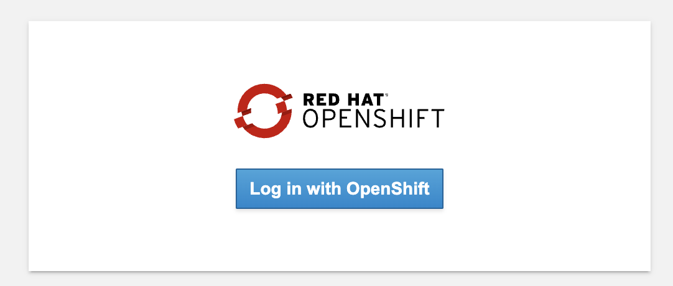The height and width of the screenshot is (286, 673).
Task: Click the bold HAT word in the logo
Action: click(x=365, y=99)
